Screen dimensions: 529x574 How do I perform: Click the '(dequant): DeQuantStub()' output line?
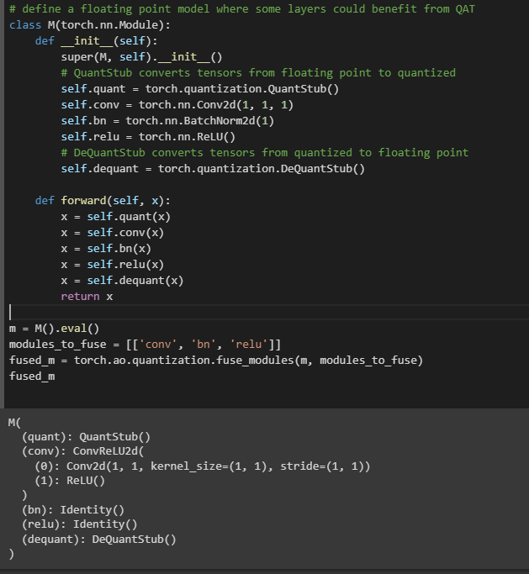tap(99, 540)
